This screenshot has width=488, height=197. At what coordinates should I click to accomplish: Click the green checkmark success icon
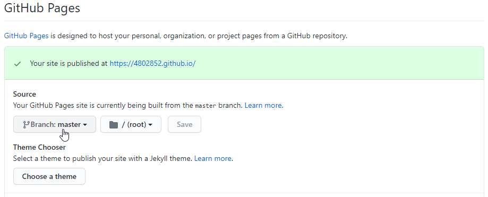tap(18, 64)
